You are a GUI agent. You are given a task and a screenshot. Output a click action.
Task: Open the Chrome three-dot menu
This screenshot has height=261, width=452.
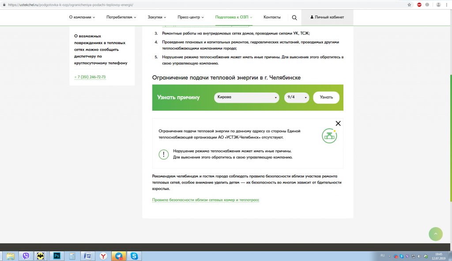point(447,4)
